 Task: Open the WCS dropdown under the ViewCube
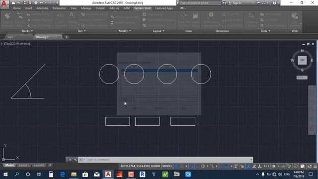(302, 78)
